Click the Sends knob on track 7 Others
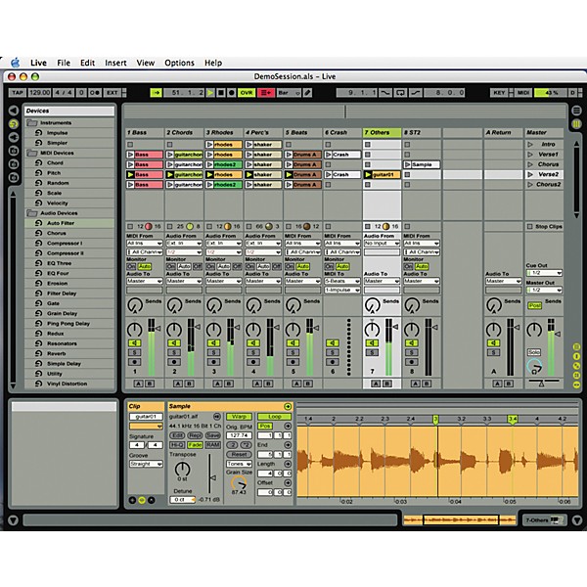 (x=372, y=305)
